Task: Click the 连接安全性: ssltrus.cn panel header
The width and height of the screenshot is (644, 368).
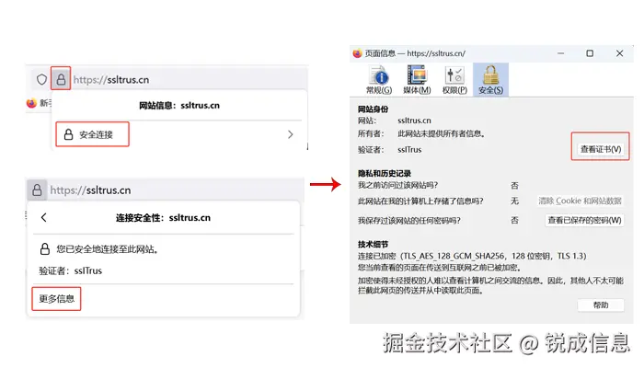Action: coord(163,218)
